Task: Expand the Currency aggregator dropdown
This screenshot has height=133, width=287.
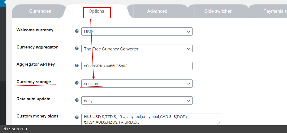Action: pos(137,49)
